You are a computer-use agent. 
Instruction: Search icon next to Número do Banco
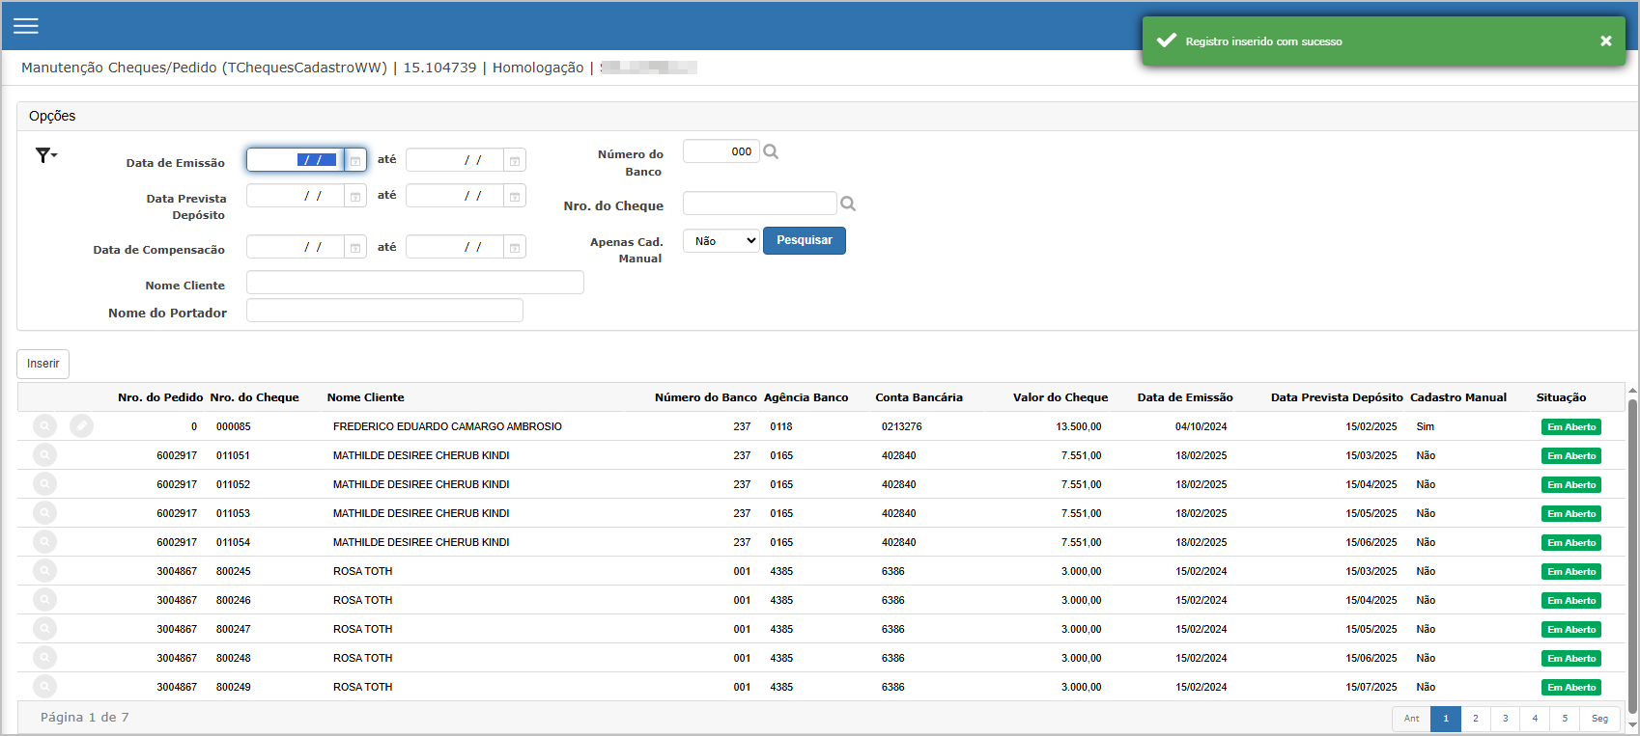[771, 151]
